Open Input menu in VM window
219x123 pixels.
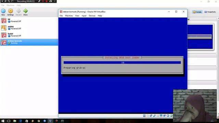pos(84,16)
